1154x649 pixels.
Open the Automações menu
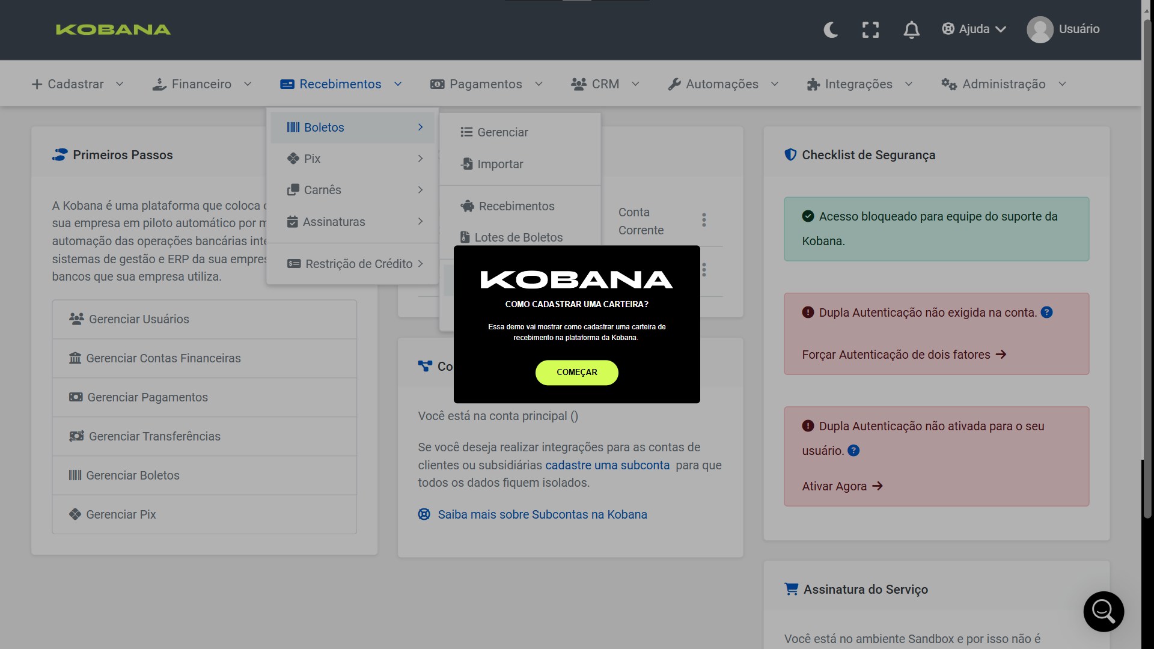click(x=723, y=84)
